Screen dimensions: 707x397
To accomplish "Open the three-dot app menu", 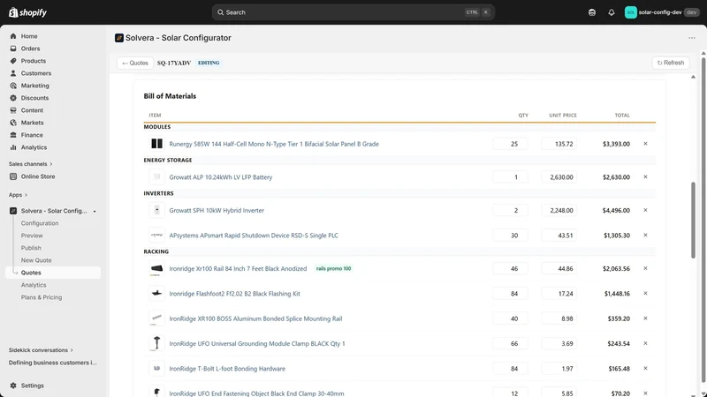I will (x=692, y=38).
